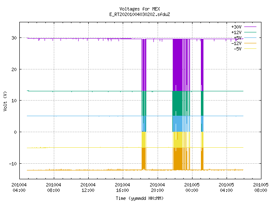Click the yellow -5V legend line sample

250,49
